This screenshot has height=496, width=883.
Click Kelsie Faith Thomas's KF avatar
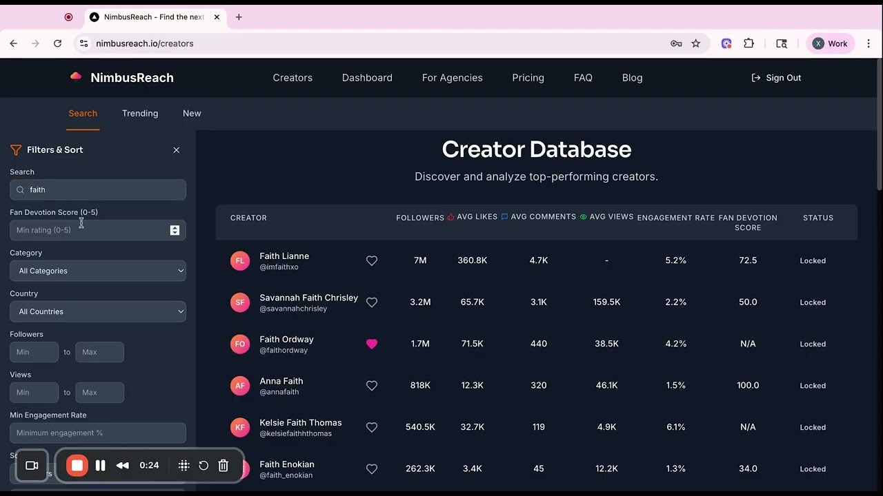[x=240, y=427]
